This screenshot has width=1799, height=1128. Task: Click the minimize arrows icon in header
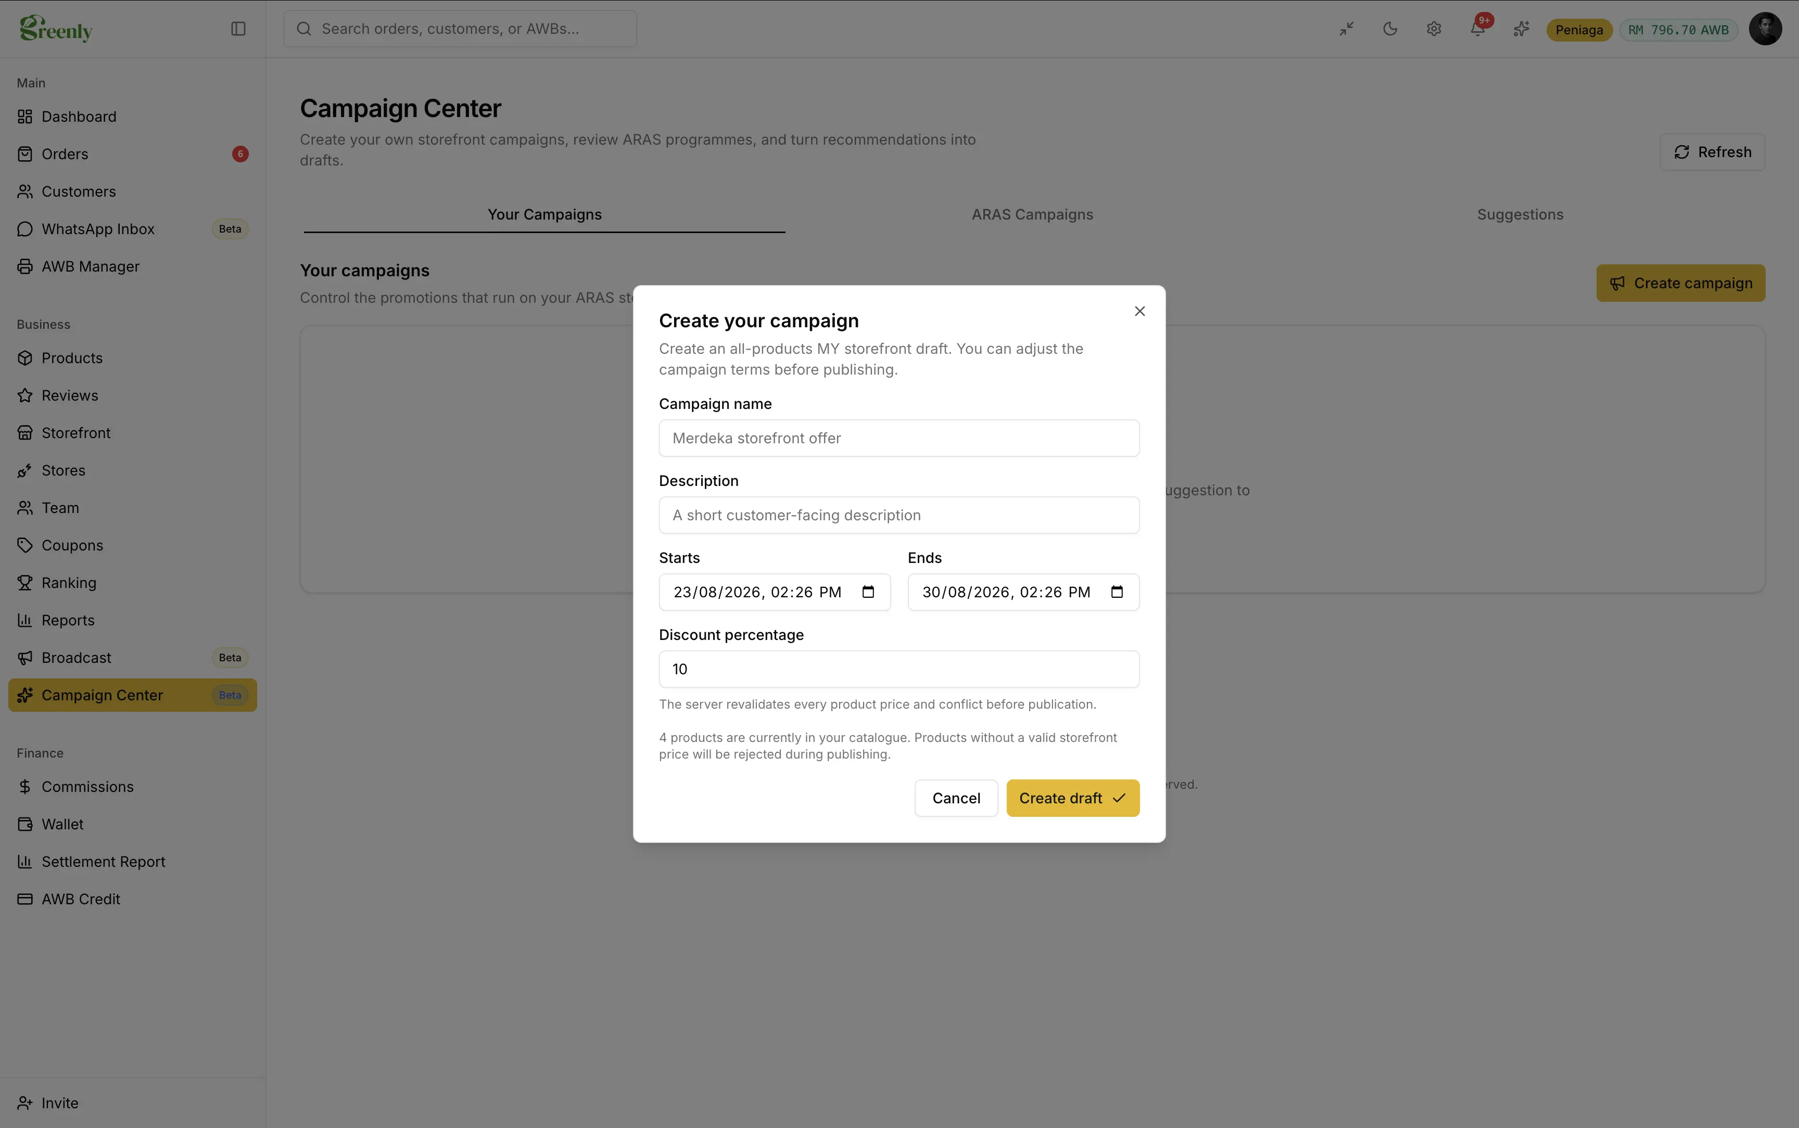click(1346, 29)
